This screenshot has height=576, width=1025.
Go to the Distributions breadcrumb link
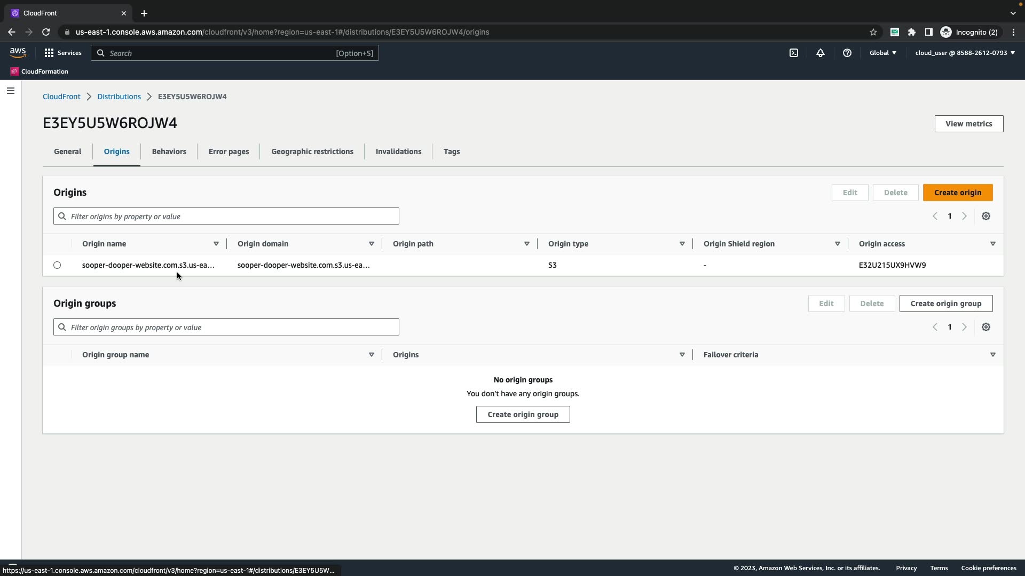pos(119,97)
